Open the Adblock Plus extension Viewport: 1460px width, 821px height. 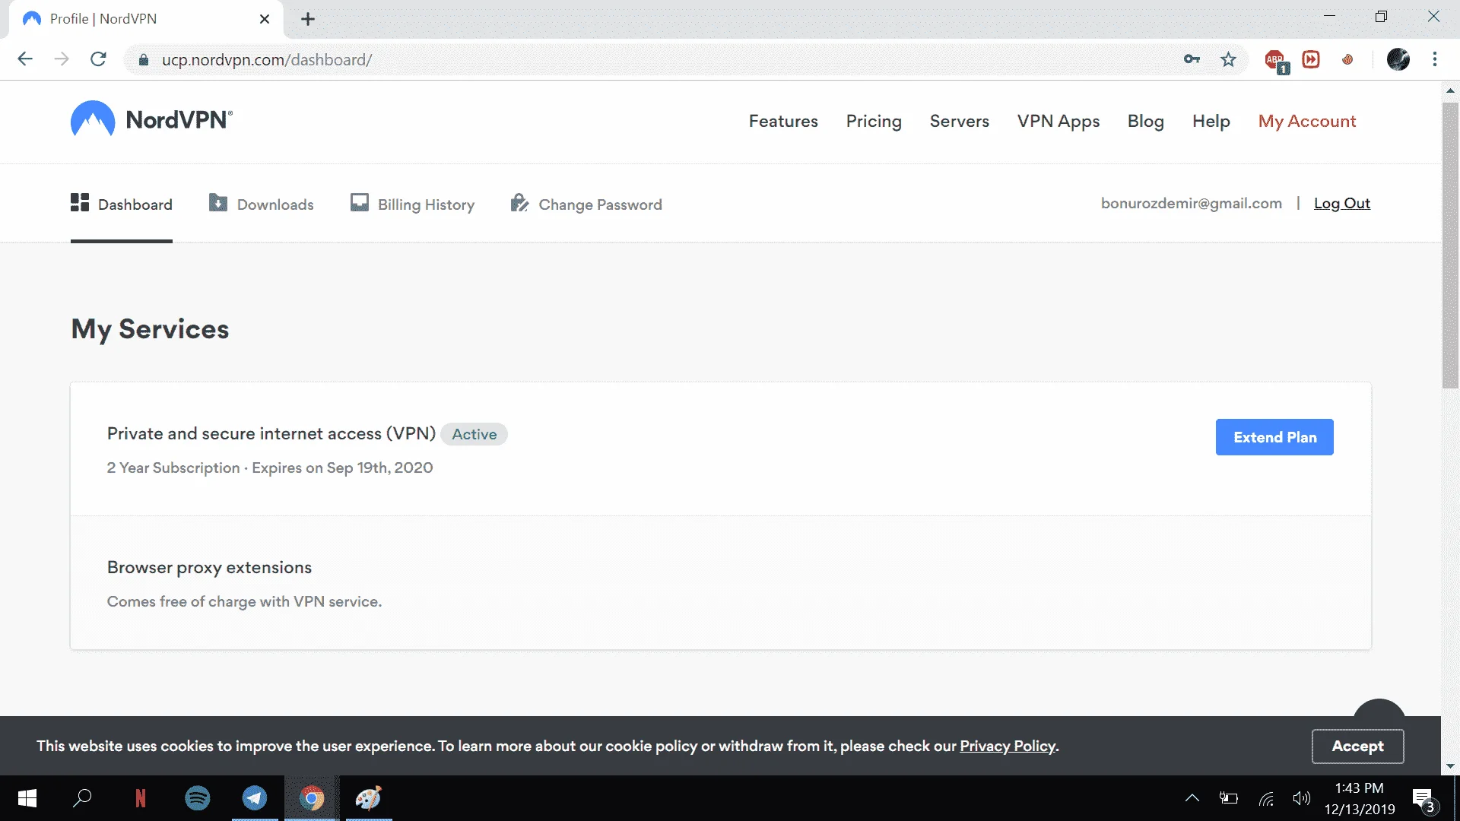point(1276,60)
